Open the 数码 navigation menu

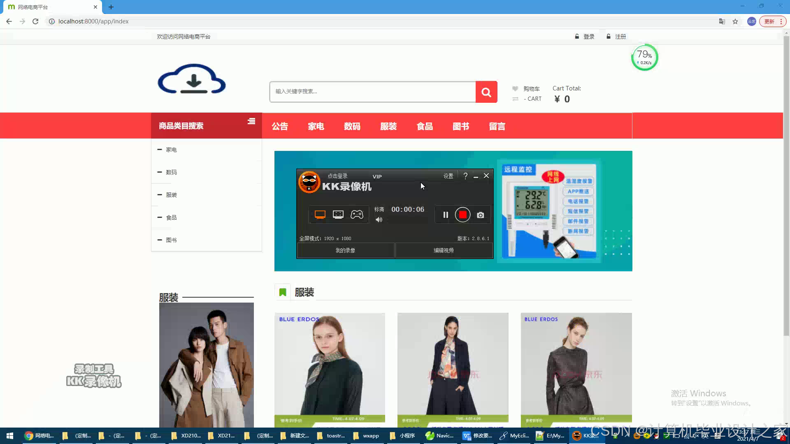[352, 126]
